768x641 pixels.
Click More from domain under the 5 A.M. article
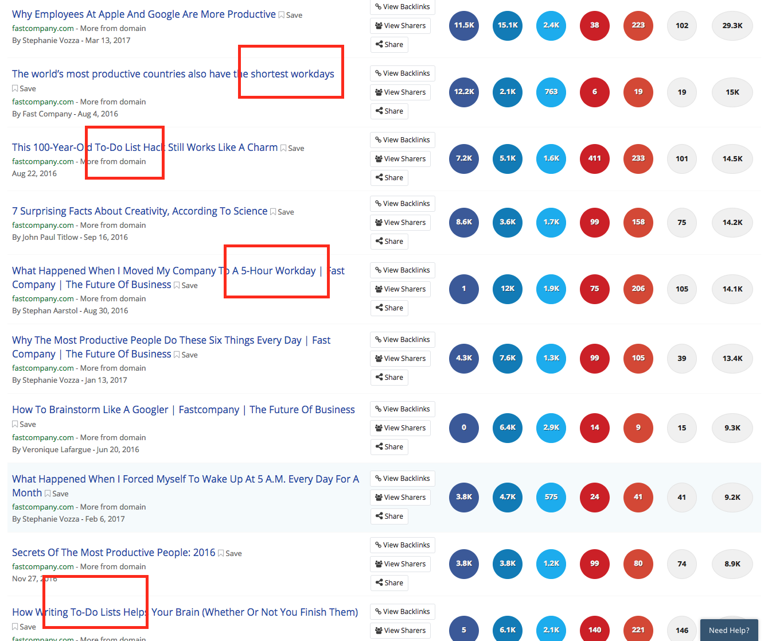113,507
